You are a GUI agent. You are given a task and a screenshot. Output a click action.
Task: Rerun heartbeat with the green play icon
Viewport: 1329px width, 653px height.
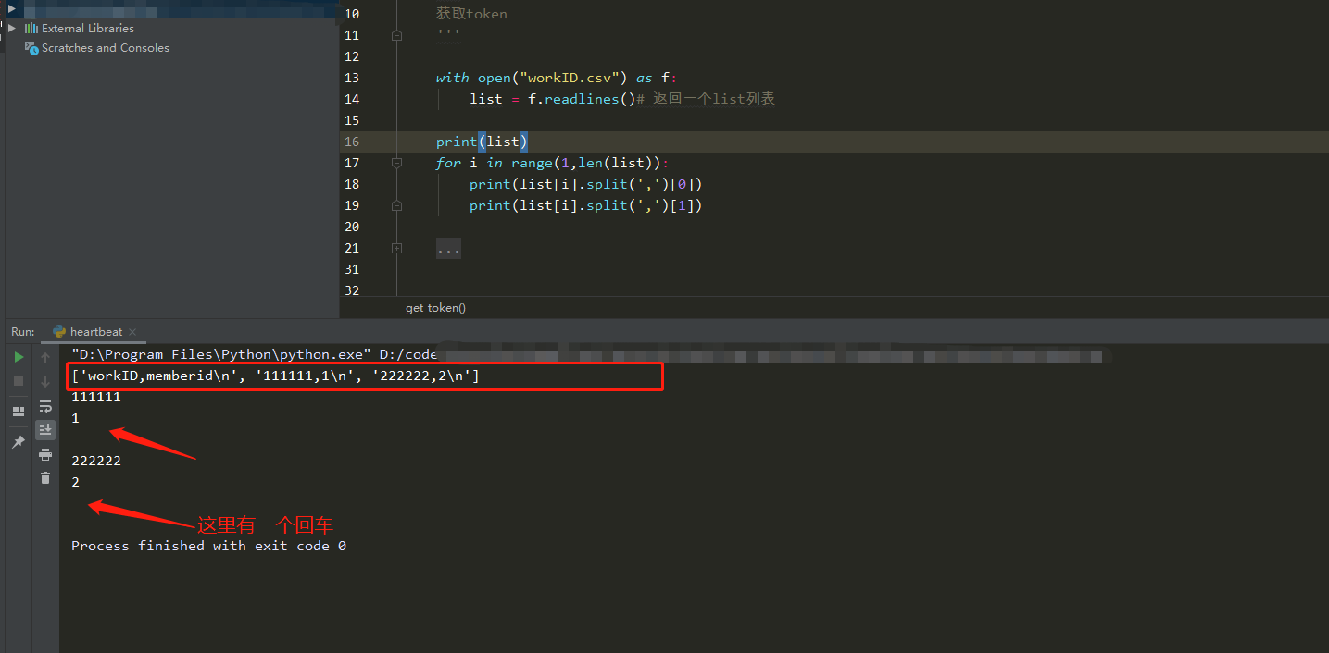(x=19, y=357)
